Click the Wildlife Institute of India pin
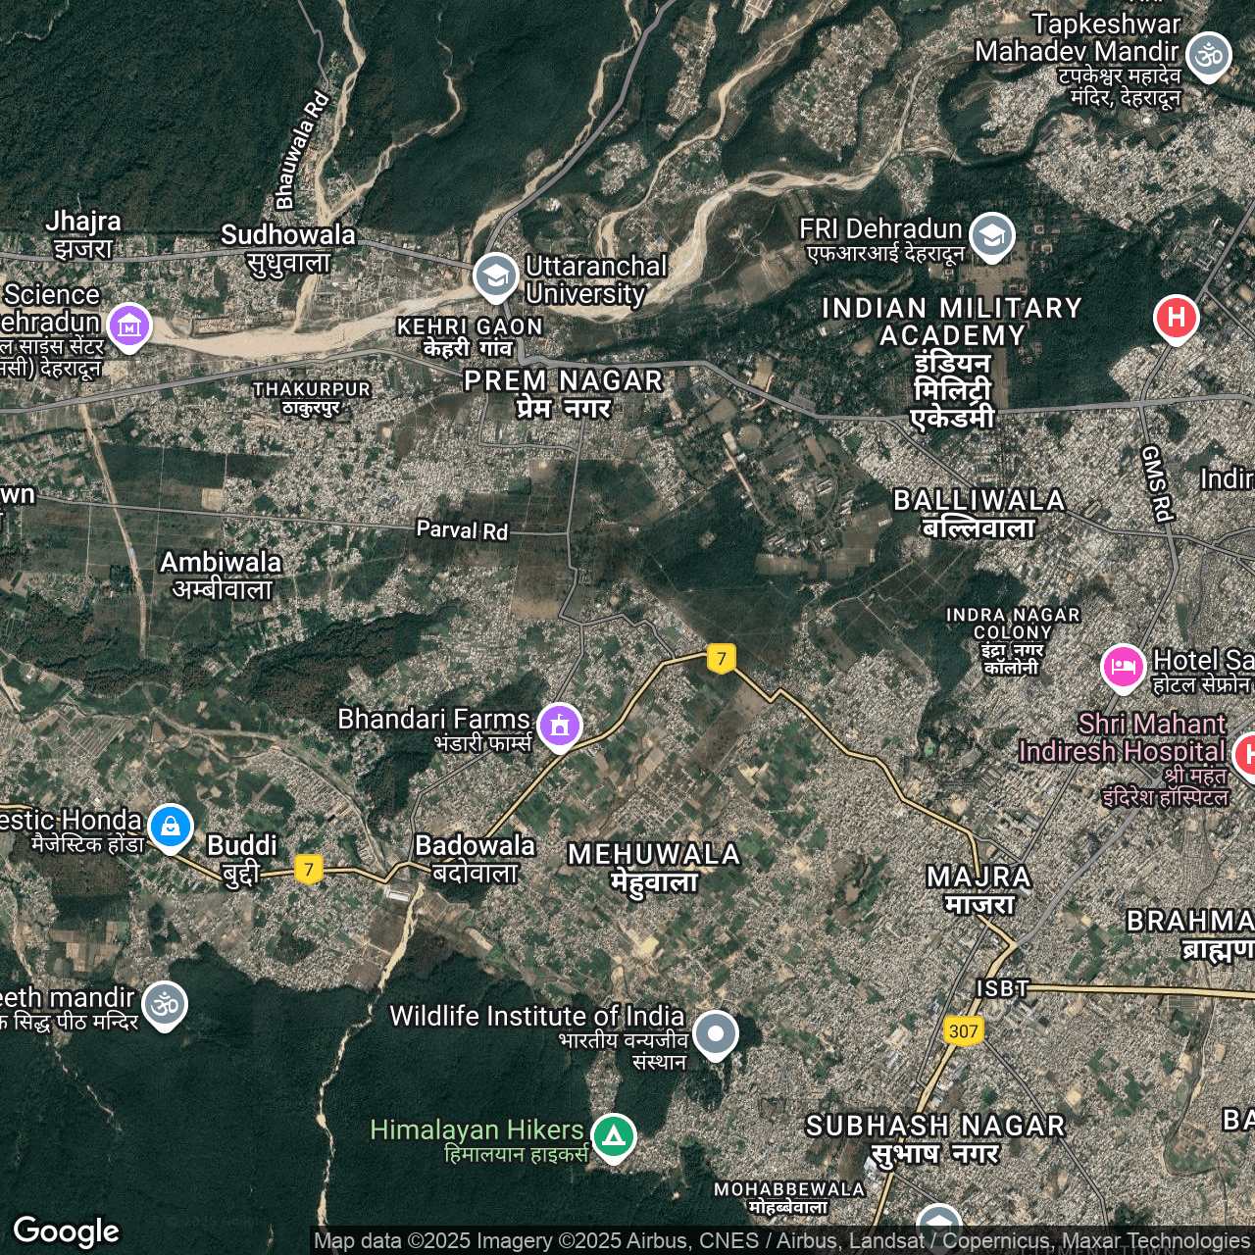Screen dimensions: 1255x1255 pos(716,1033)
